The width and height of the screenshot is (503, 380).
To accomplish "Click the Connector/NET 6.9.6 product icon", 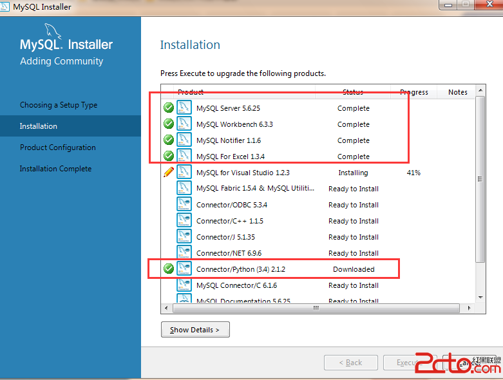I will pyautogui.click(x=184, y=252).
